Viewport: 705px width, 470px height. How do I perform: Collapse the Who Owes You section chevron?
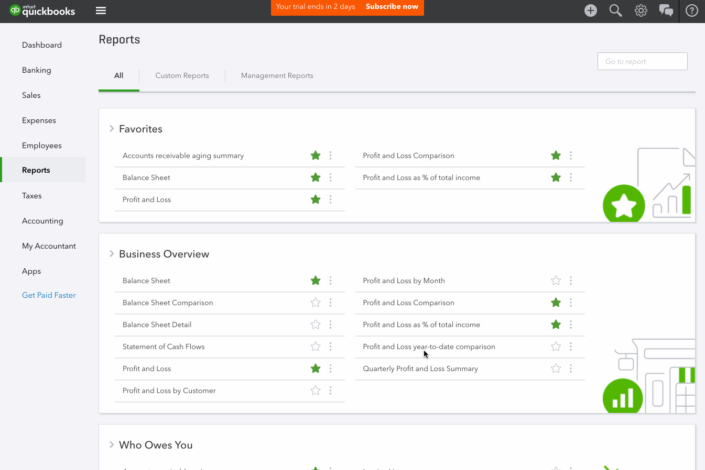pyautogui.click(x=112, y=445)
